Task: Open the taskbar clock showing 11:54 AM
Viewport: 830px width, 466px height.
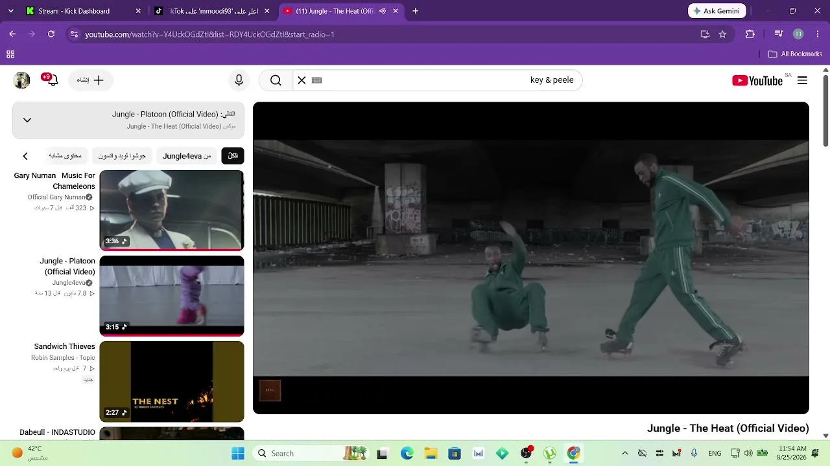Action: pyautogui.click(x=792, y=453)
